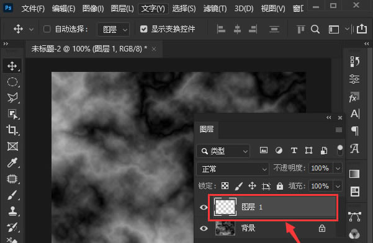Select the Crop tool
This screenshot has height=243, width=373.
(x=12, y=130)
